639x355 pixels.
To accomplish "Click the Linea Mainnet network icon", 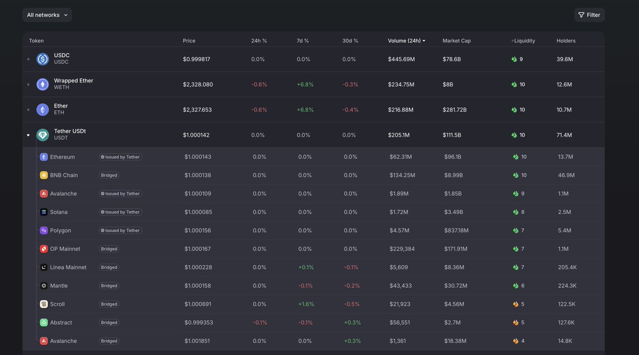I will coord(44,267).
